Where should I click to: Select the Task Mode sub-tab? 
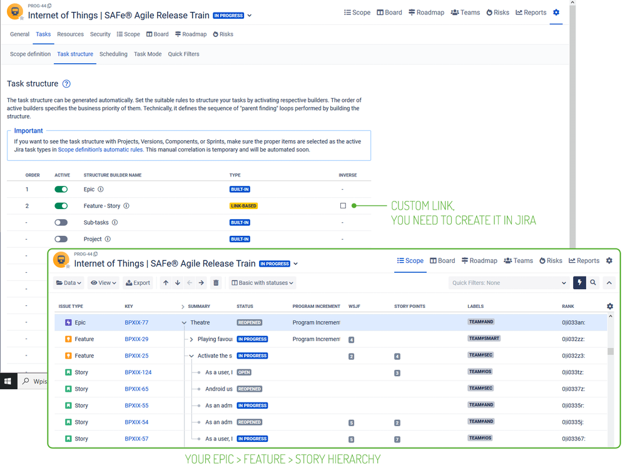(148, 54)
